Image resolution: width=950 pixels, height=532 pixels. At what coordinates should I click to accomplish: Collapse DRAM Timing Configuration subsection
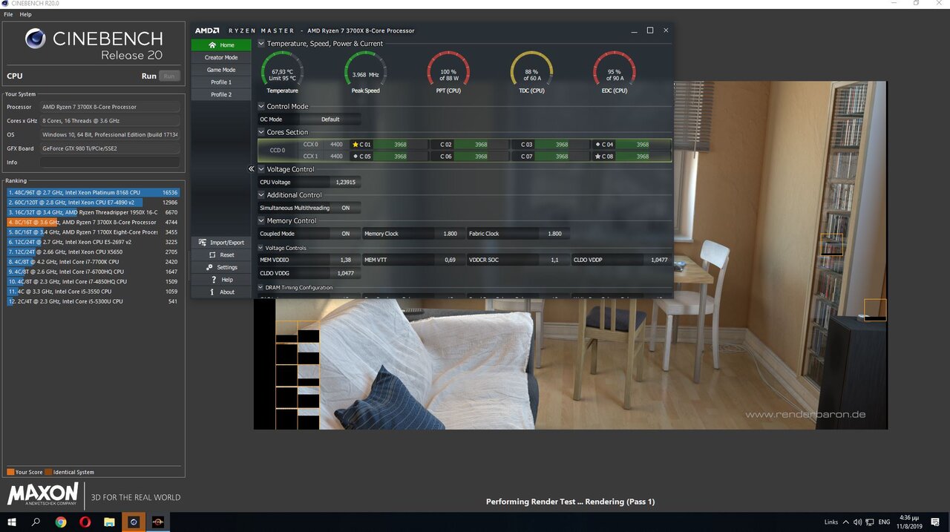261,287
